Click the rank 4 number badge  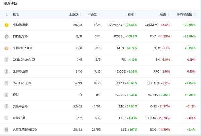tap(6, 60)
